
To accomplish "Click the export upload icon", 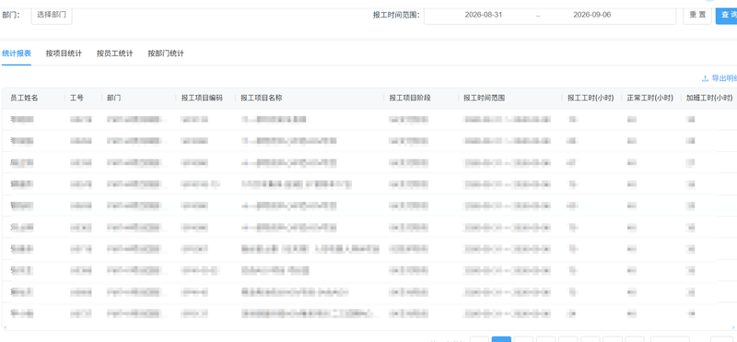I will pos(705,78).
